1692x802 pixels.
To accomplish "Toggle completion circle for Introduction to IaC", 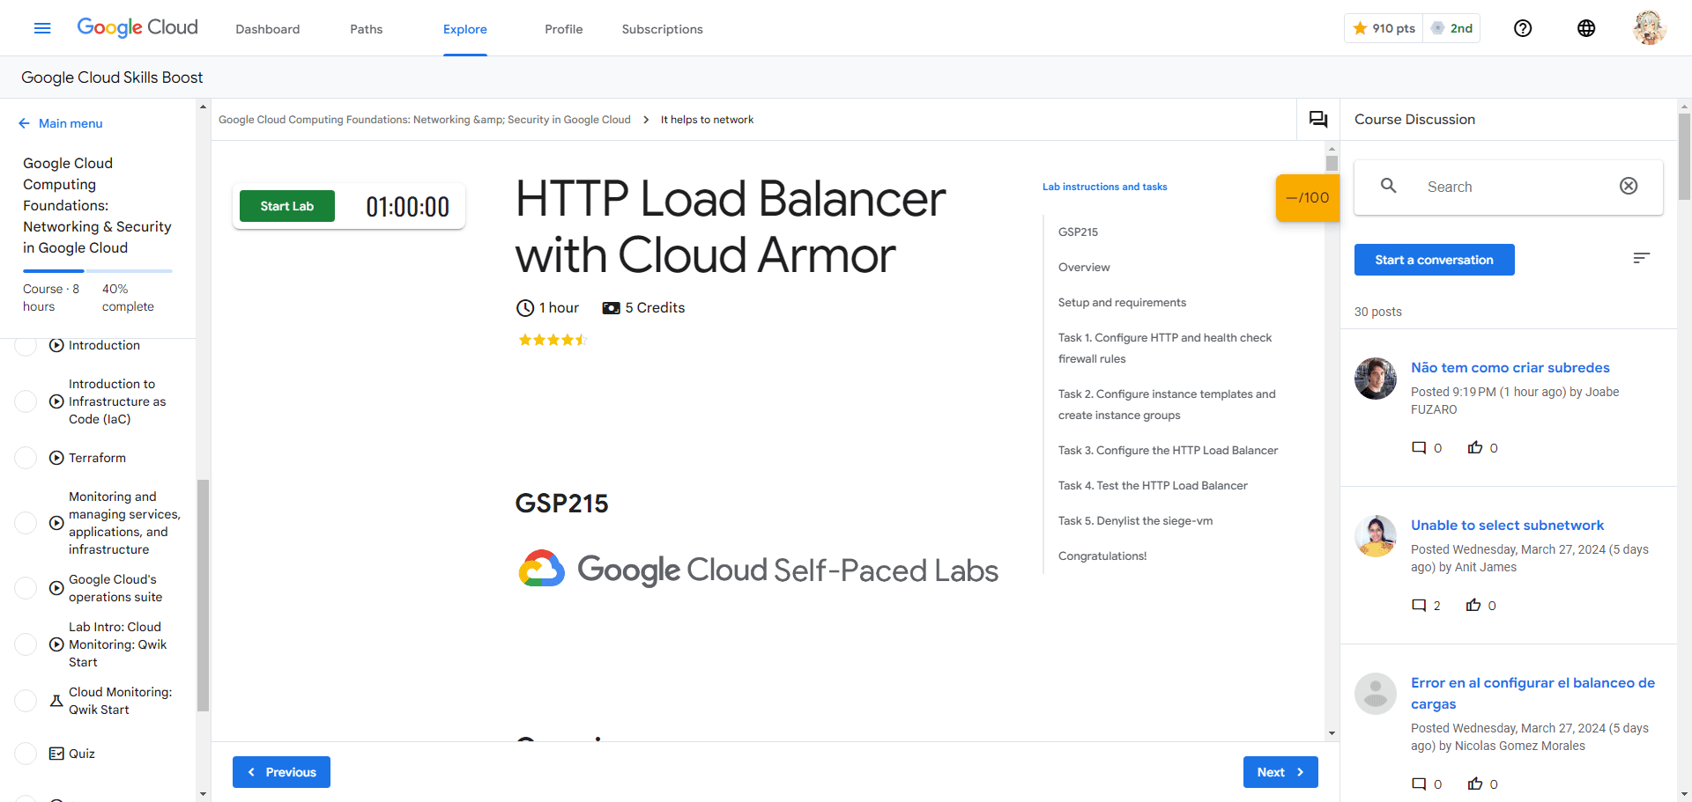I will coord(26,401).
